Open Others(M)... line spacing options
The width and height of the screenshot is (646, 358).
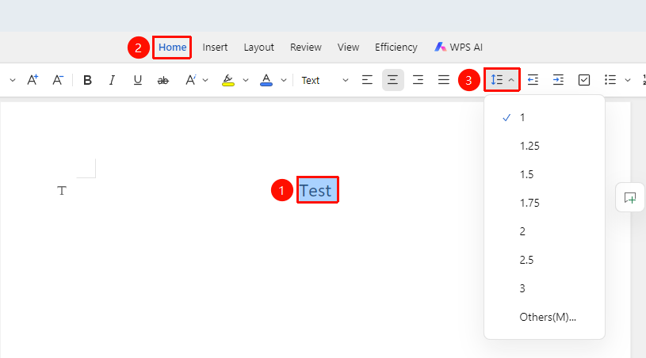pos(545,318)
